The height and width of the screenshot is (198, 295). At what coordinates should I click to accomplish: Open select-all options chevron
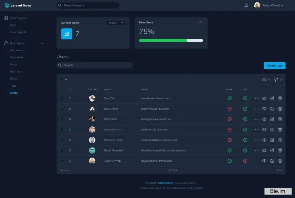(x=66, y=80)
